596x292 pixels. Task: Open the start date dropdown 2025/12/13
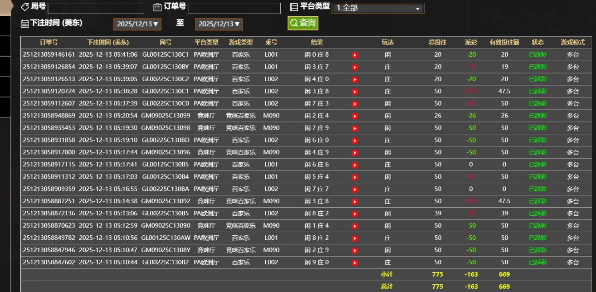[137, 24]
